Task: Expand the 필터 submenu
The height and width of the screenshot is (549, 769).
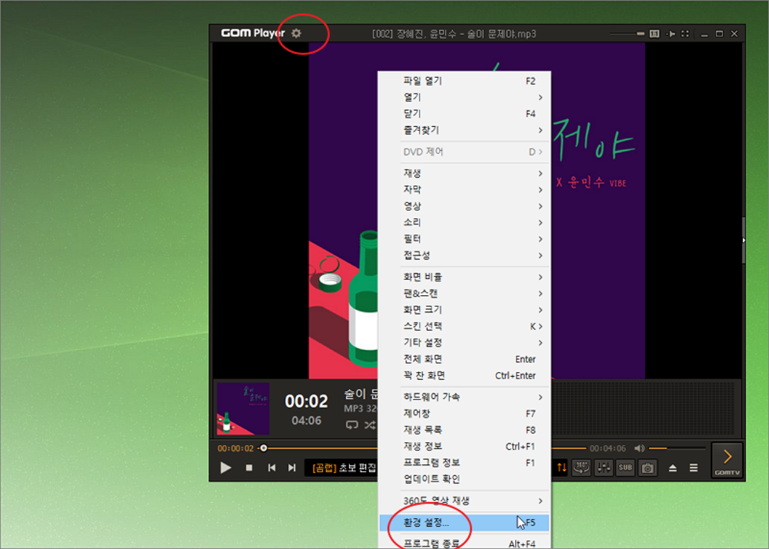Action: (464, 239)
